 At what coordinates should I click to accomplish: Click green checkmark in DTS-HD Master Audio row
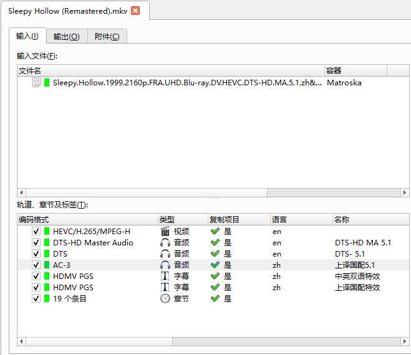215,242
